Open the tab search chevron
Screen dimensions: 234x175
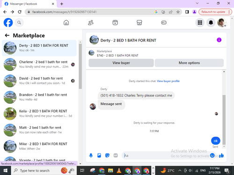coord(197,3)
